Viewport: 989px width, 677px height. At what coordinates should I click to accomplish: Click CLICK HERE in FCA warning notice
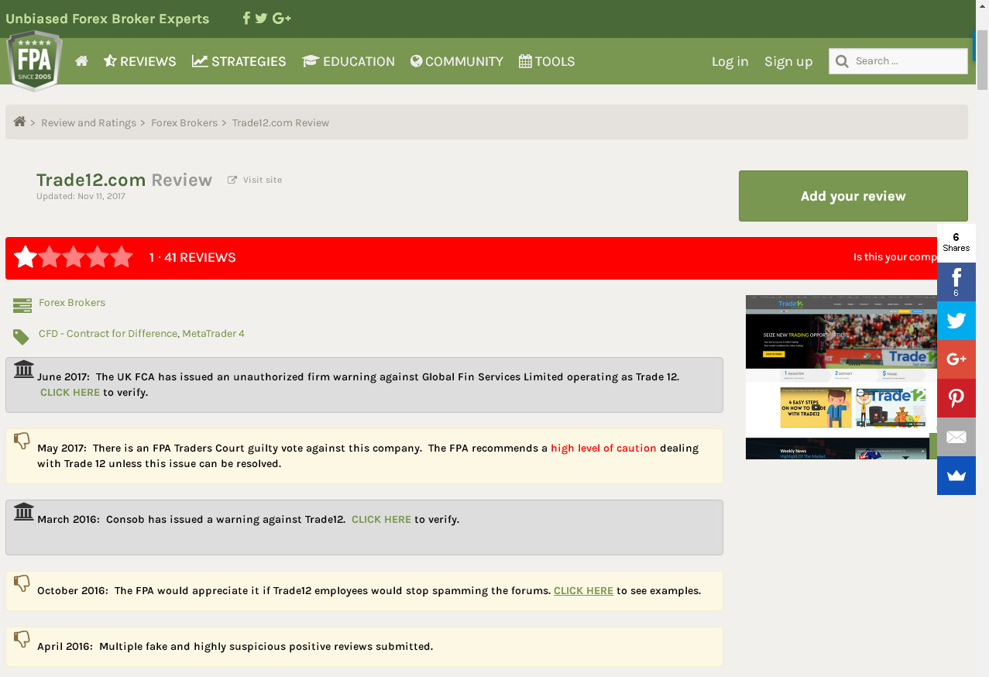click(70, 393)
